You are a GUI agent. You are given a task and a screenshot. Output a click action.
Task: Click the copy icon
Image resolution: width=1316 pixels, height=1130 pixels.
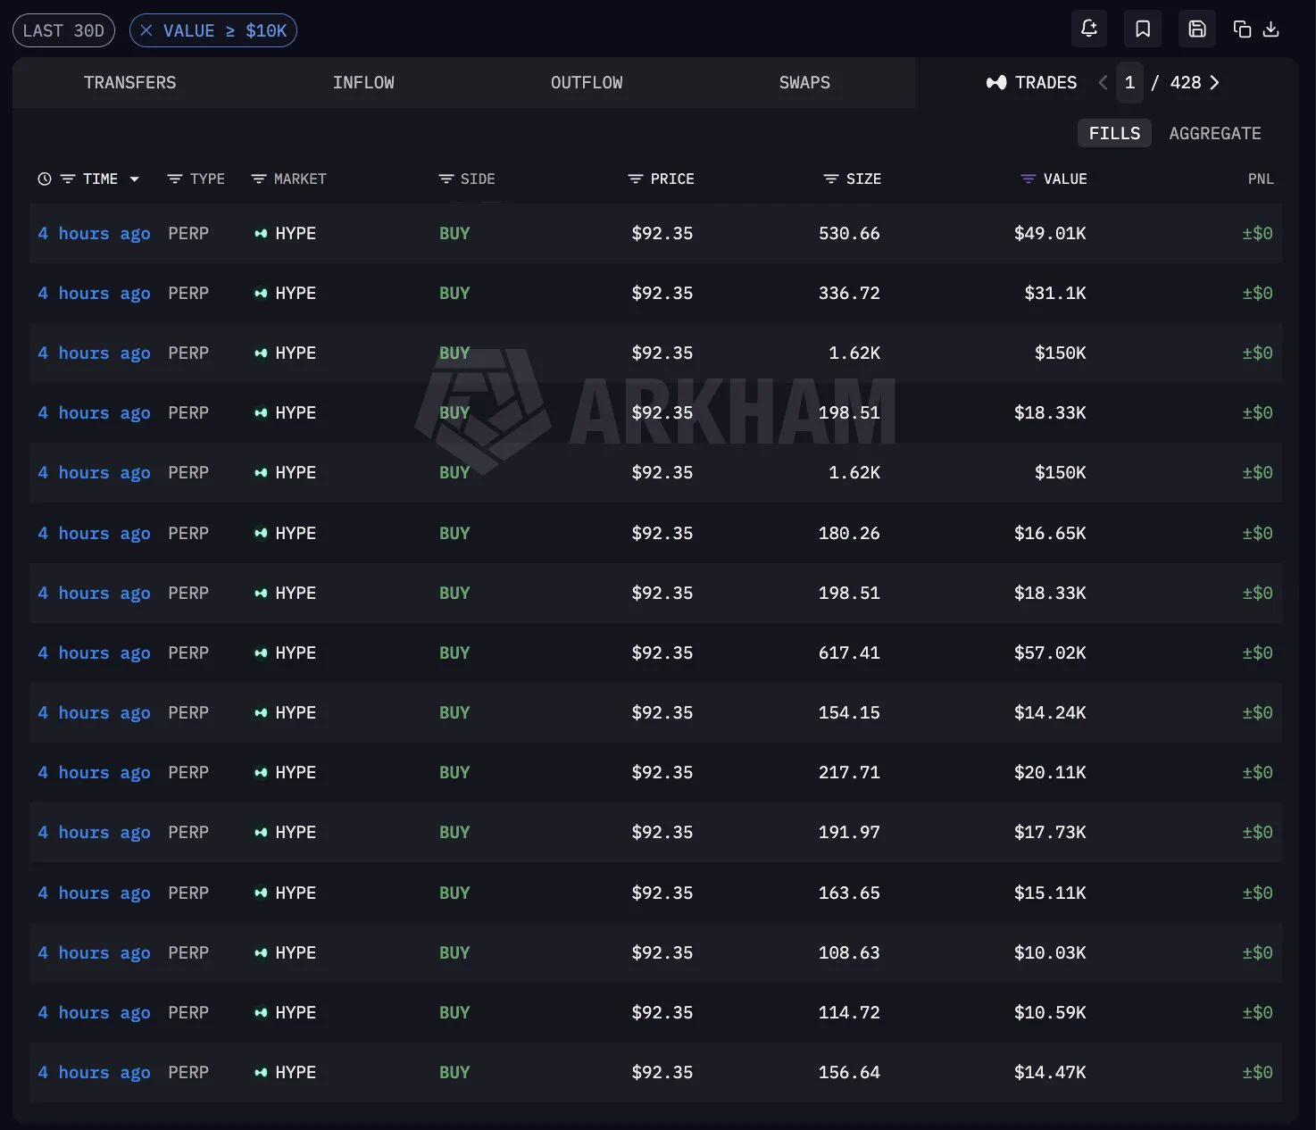click(x=1242, y=29)
